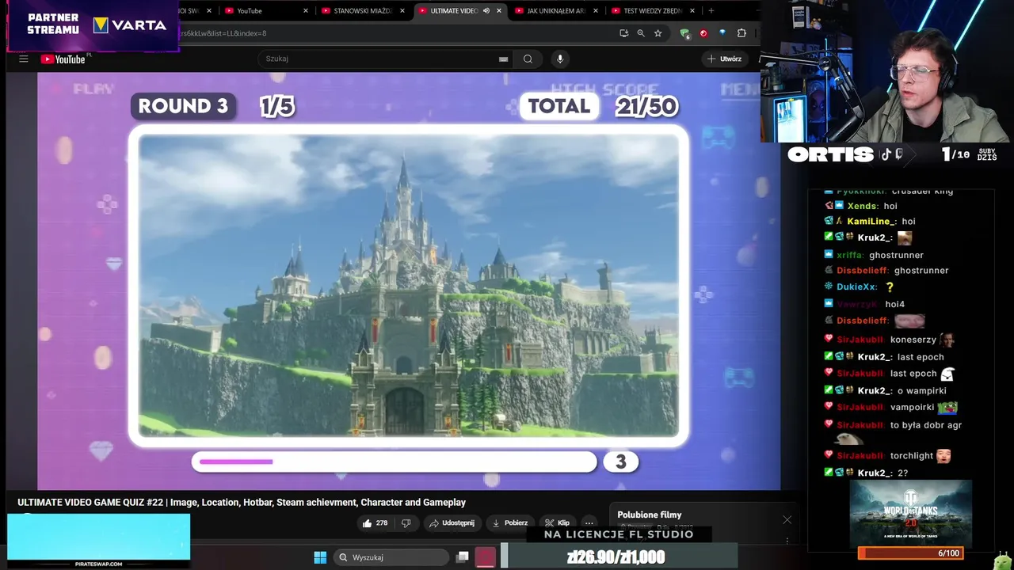Click the video title ULTIMATE VIDEO GAME QUIZ #22
The image size is (1014, 570).
point(242,503)
